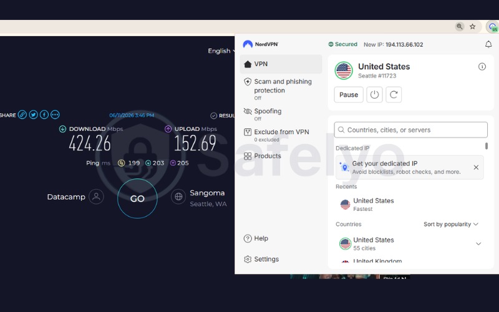Viewport: 499px width, 312px height.
Task: Start speed test with GO button
Action: point(137,198)
